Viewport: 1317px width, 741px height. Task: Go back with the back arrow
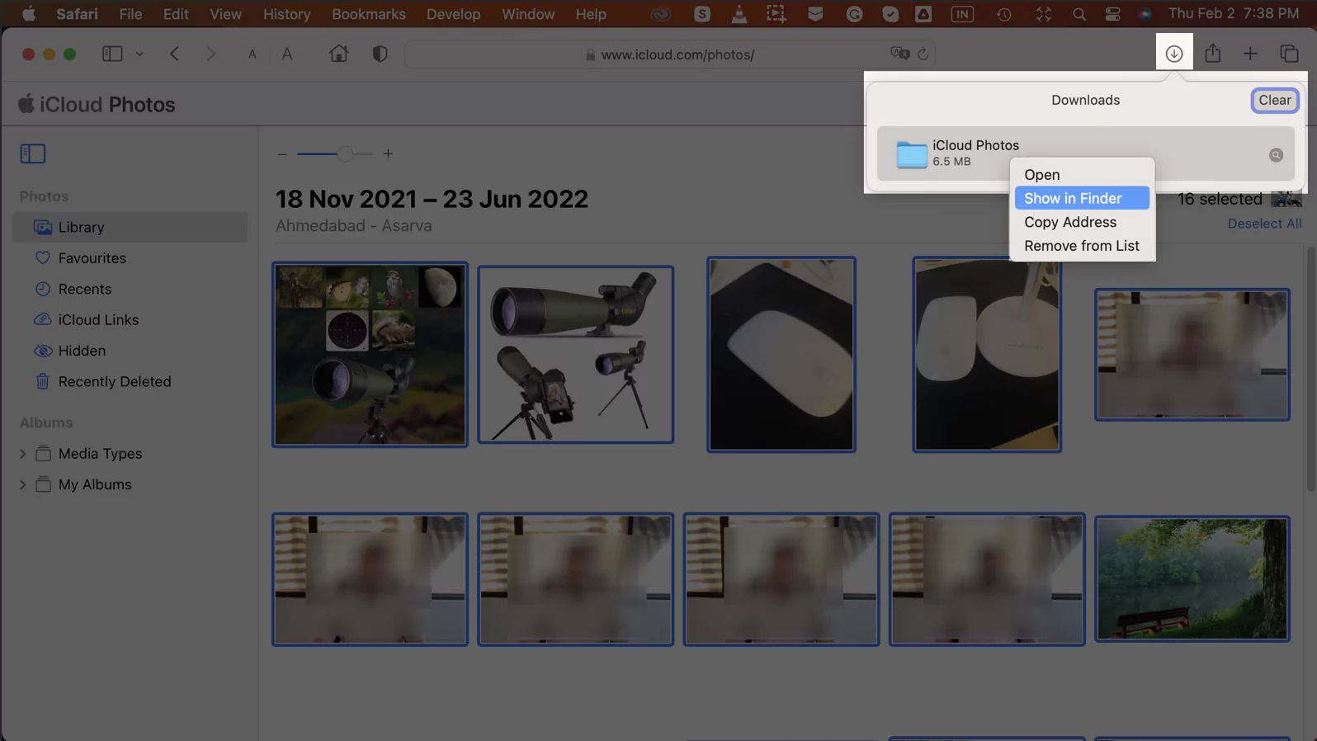(174, 54)
